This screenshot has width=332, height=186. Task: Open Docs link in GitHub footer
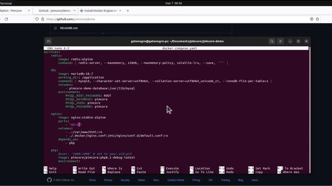click(x=156, y=180)
